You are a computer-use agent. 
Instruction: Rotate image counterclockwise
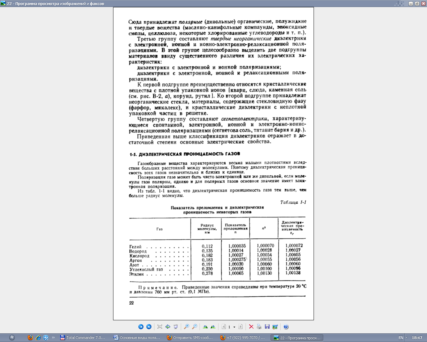point(213,327)
